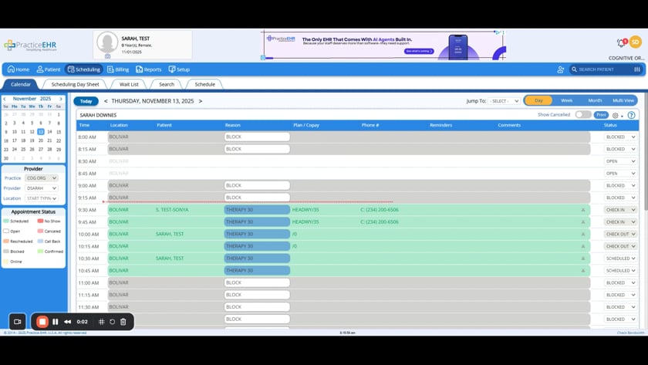The image size is (648, 365).
Task: Click the SD user avatar
Action: click(636, 42)
